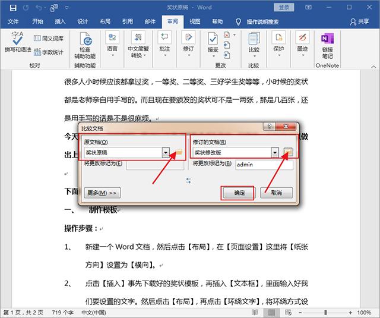Viewport: 380px width, 318px height.
Task: Click 第1页,共2页 page indicator
Action: 23,313
